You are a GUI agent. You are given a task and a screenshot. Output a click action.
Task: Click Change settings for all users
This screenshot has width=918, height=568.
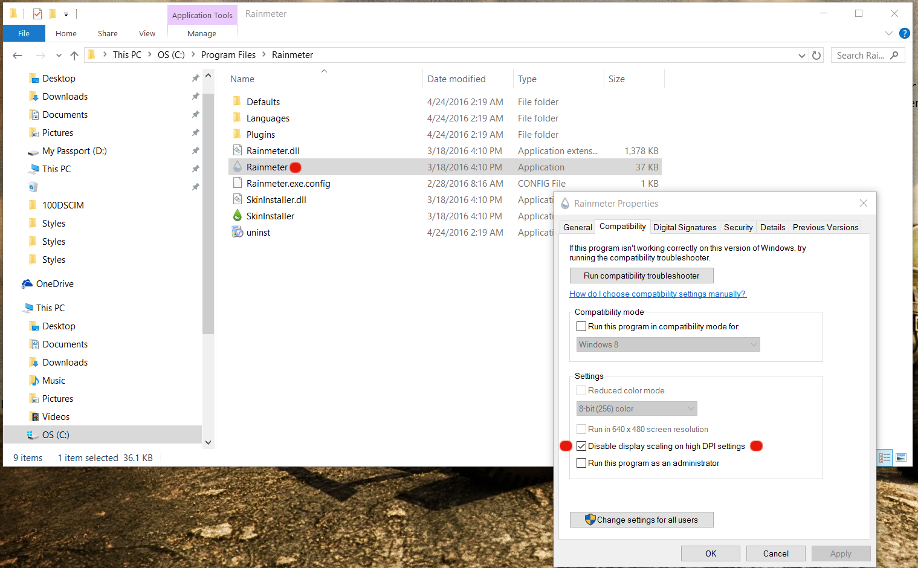641,520
